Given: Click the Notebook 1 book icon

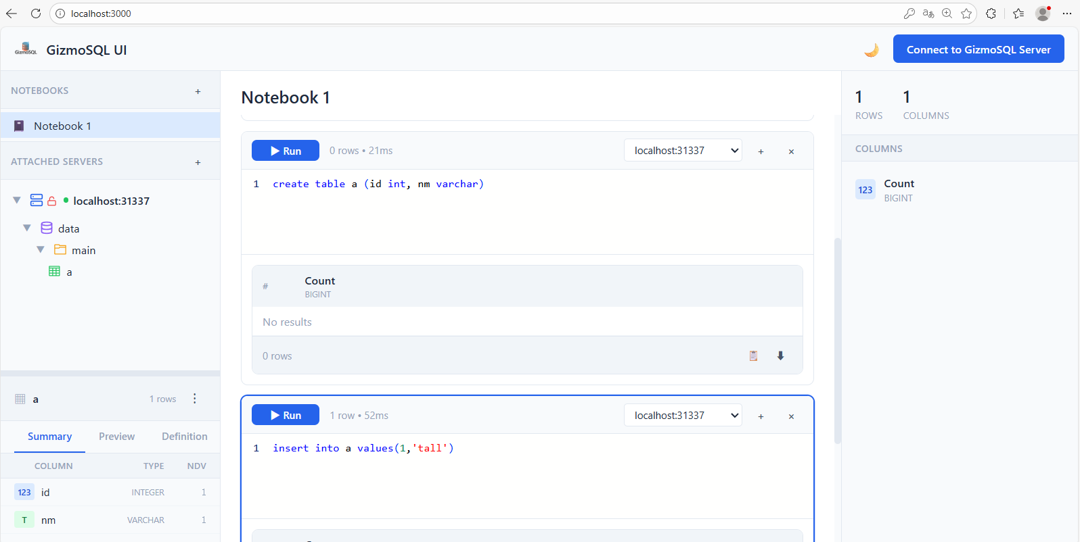Looking at the screenshot, I should (20, 126).
